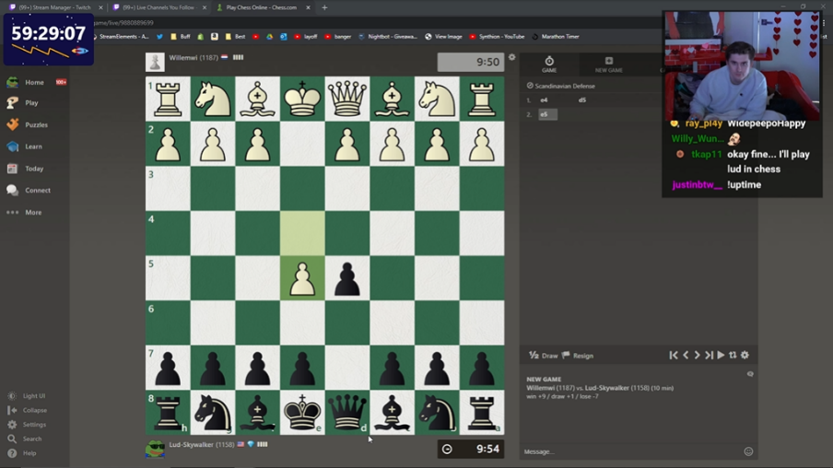Collapse the left sidebar
This screenshot has height=468, width=833.
coord(29,410)
